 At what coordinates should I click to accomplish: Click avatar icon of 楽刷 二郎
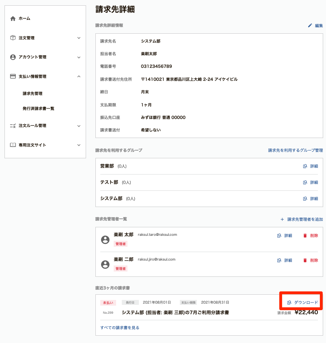105,265
